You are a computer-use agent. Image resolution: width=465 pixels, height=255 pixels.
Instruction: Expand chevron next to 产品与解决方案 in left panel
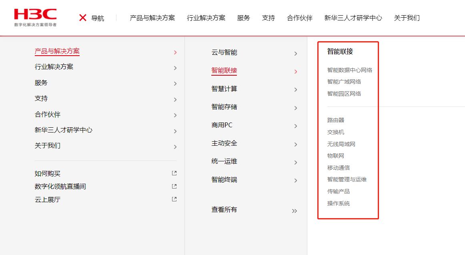[175, 52]
